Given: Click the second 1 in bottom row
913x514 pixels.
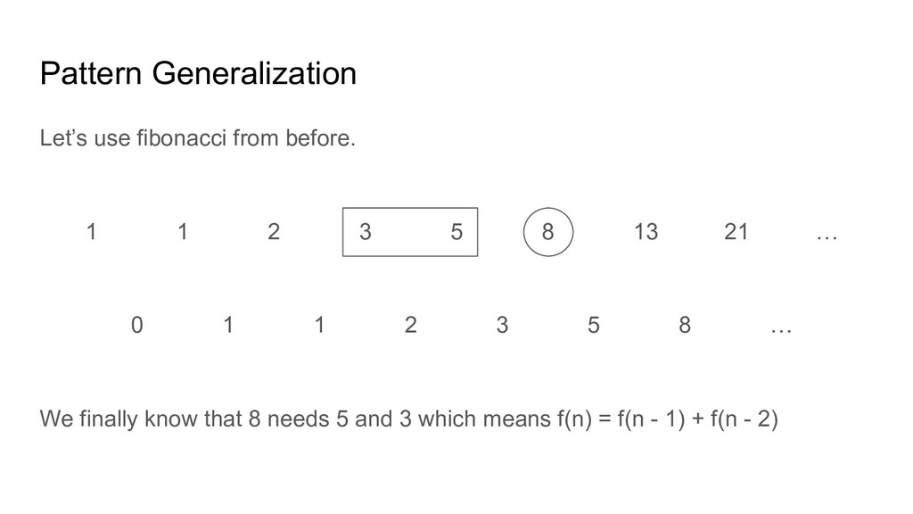Looking at the screenshot, I should coord(319,325).
